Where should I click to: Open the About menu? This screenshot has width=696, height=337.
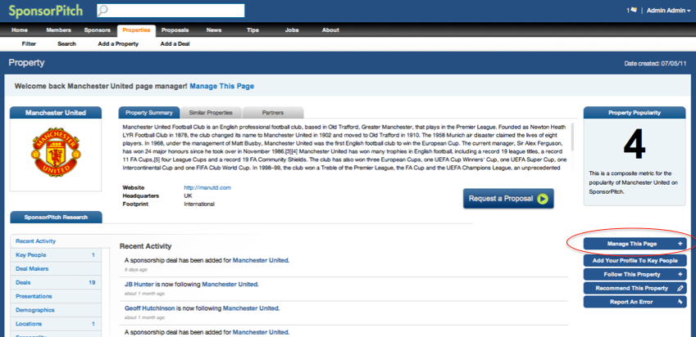(x=330, y=30)
